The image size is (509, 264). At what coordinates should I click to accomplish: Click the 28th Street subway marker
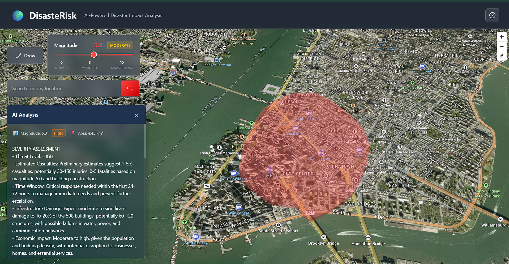(422, 66)
